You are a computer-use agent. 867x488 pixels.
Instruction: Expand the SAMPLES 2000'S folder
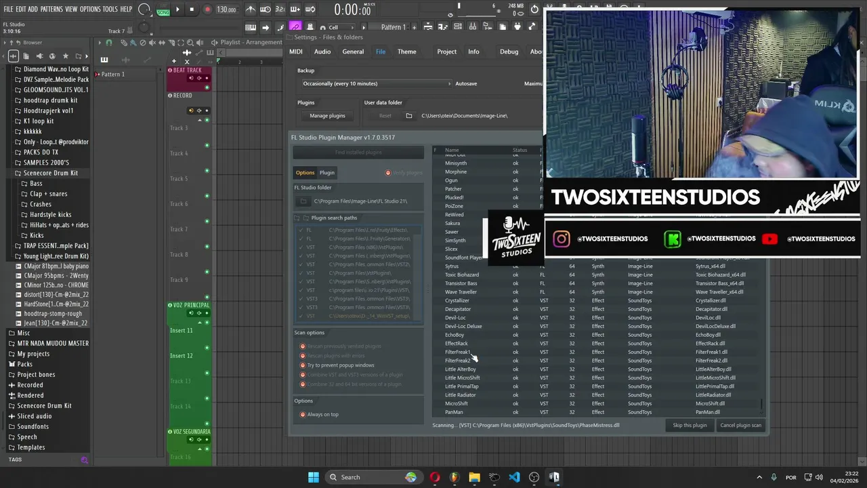45,163
